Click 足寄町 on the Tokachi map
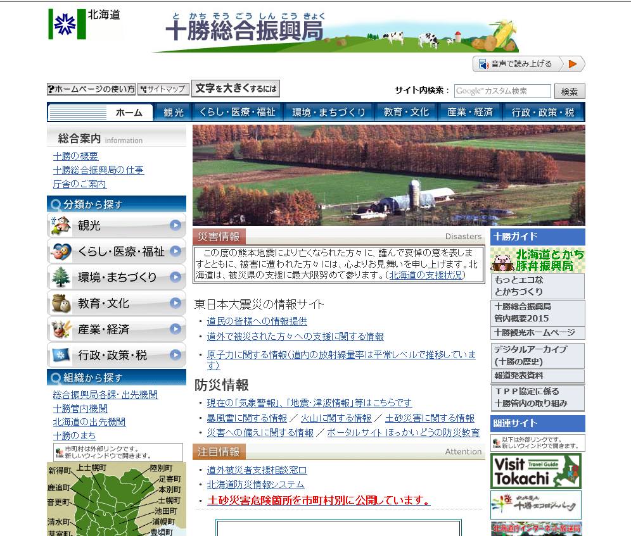 click(x=170, y=479)
